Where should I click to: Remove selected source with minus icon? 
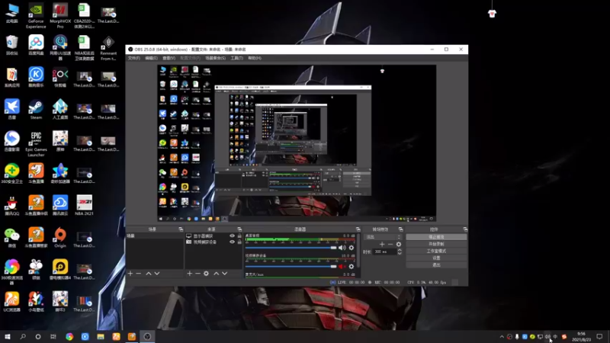click(197, 274)
